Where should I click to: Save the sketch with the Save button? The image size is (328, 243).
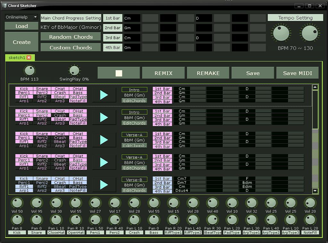pos(253,73)
